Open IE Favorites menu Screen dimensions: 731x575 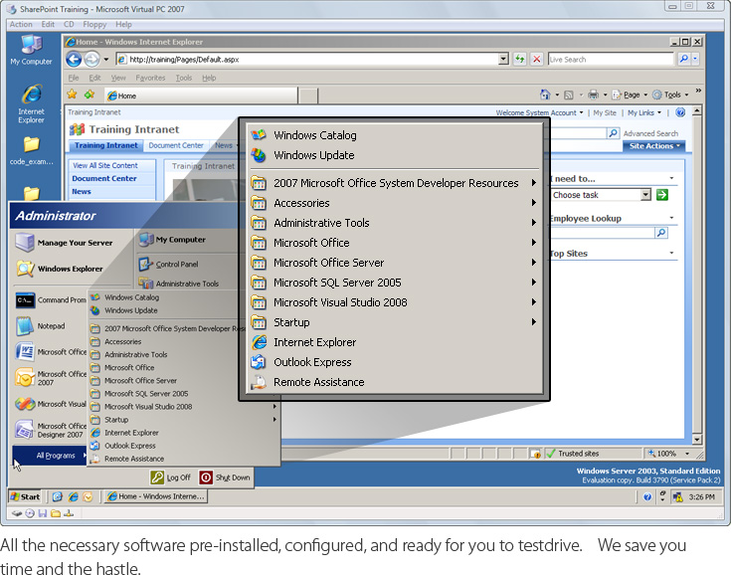point(150,78)
